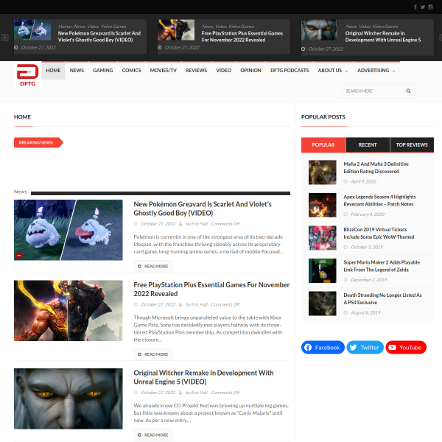Click author Eric Hall on Greavard article
The image size is (442, 442).
pyautogui.click(x=197, y=224)
